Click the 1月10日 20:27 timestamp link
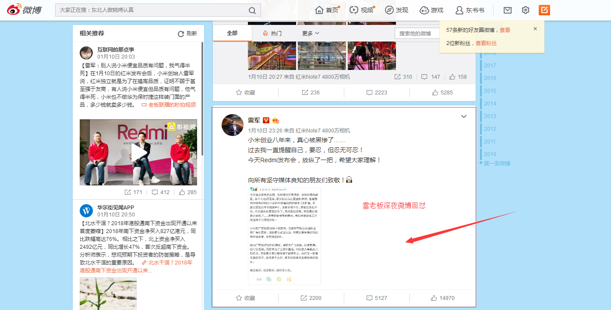 (265, 77)
